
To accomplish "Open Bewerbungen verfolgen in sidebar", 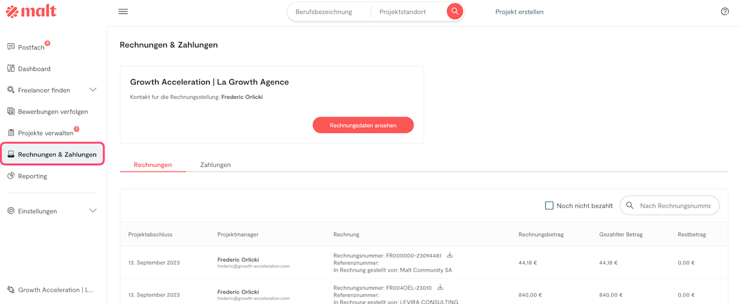I will pos(53,111).
